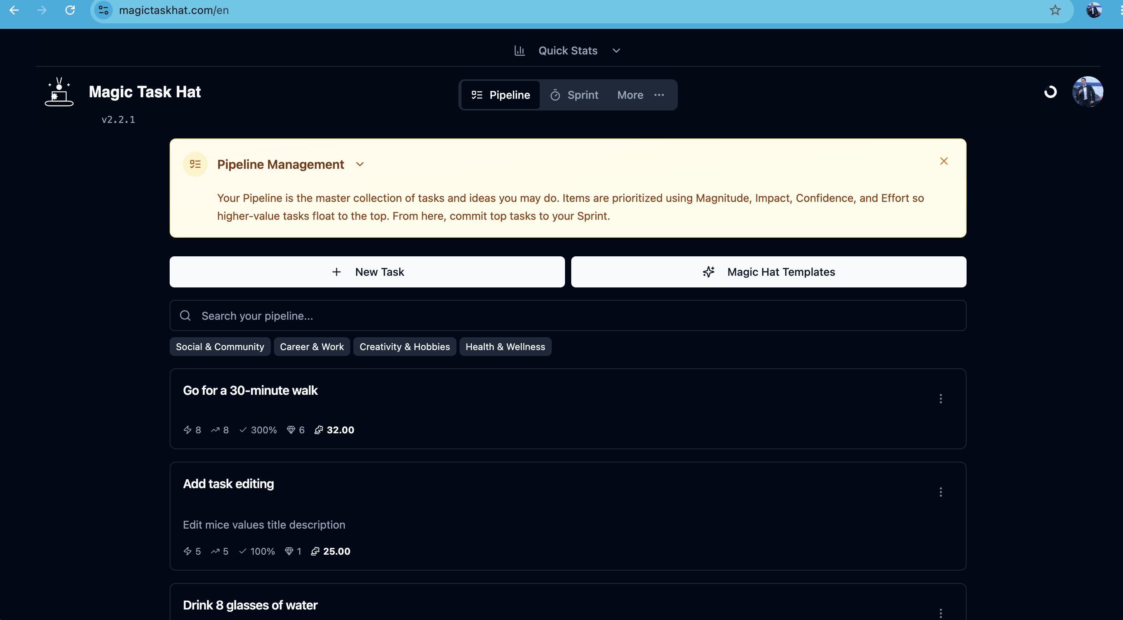
Task: Filter by Creativity & Hobbies tag
Action: point(405,347)
